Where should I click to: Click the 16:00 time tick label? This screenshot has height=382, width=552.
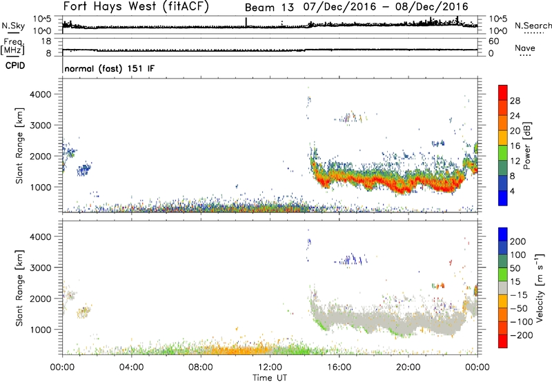pos(339,368)
